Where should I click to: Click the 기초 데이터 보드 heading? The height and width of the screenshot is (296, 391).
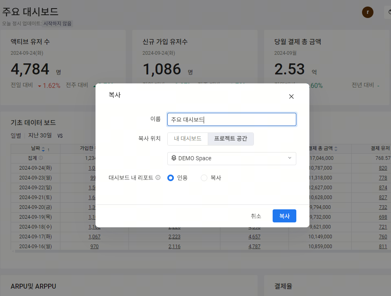click(x=33, y=122)
